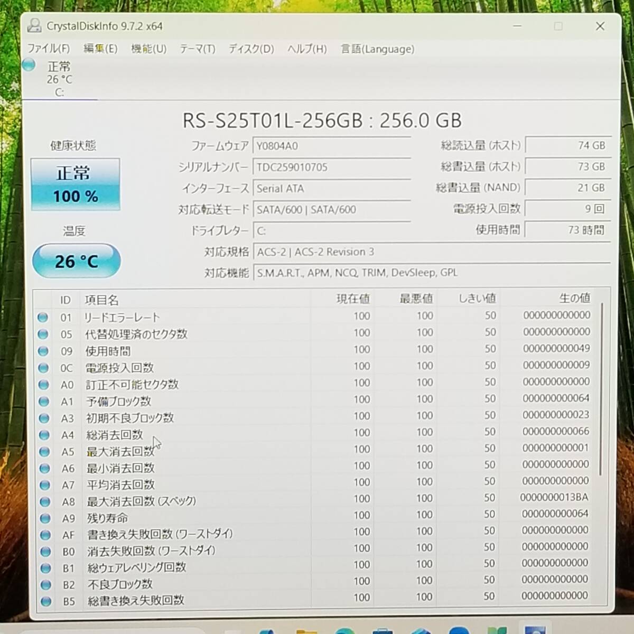Click status icon for A9 残り寿命

(x=45, y=518)
